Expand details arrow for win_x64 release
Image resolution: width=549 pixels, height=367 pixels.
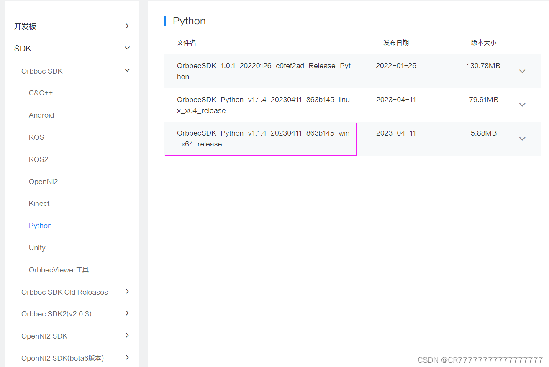coord(522,139)
